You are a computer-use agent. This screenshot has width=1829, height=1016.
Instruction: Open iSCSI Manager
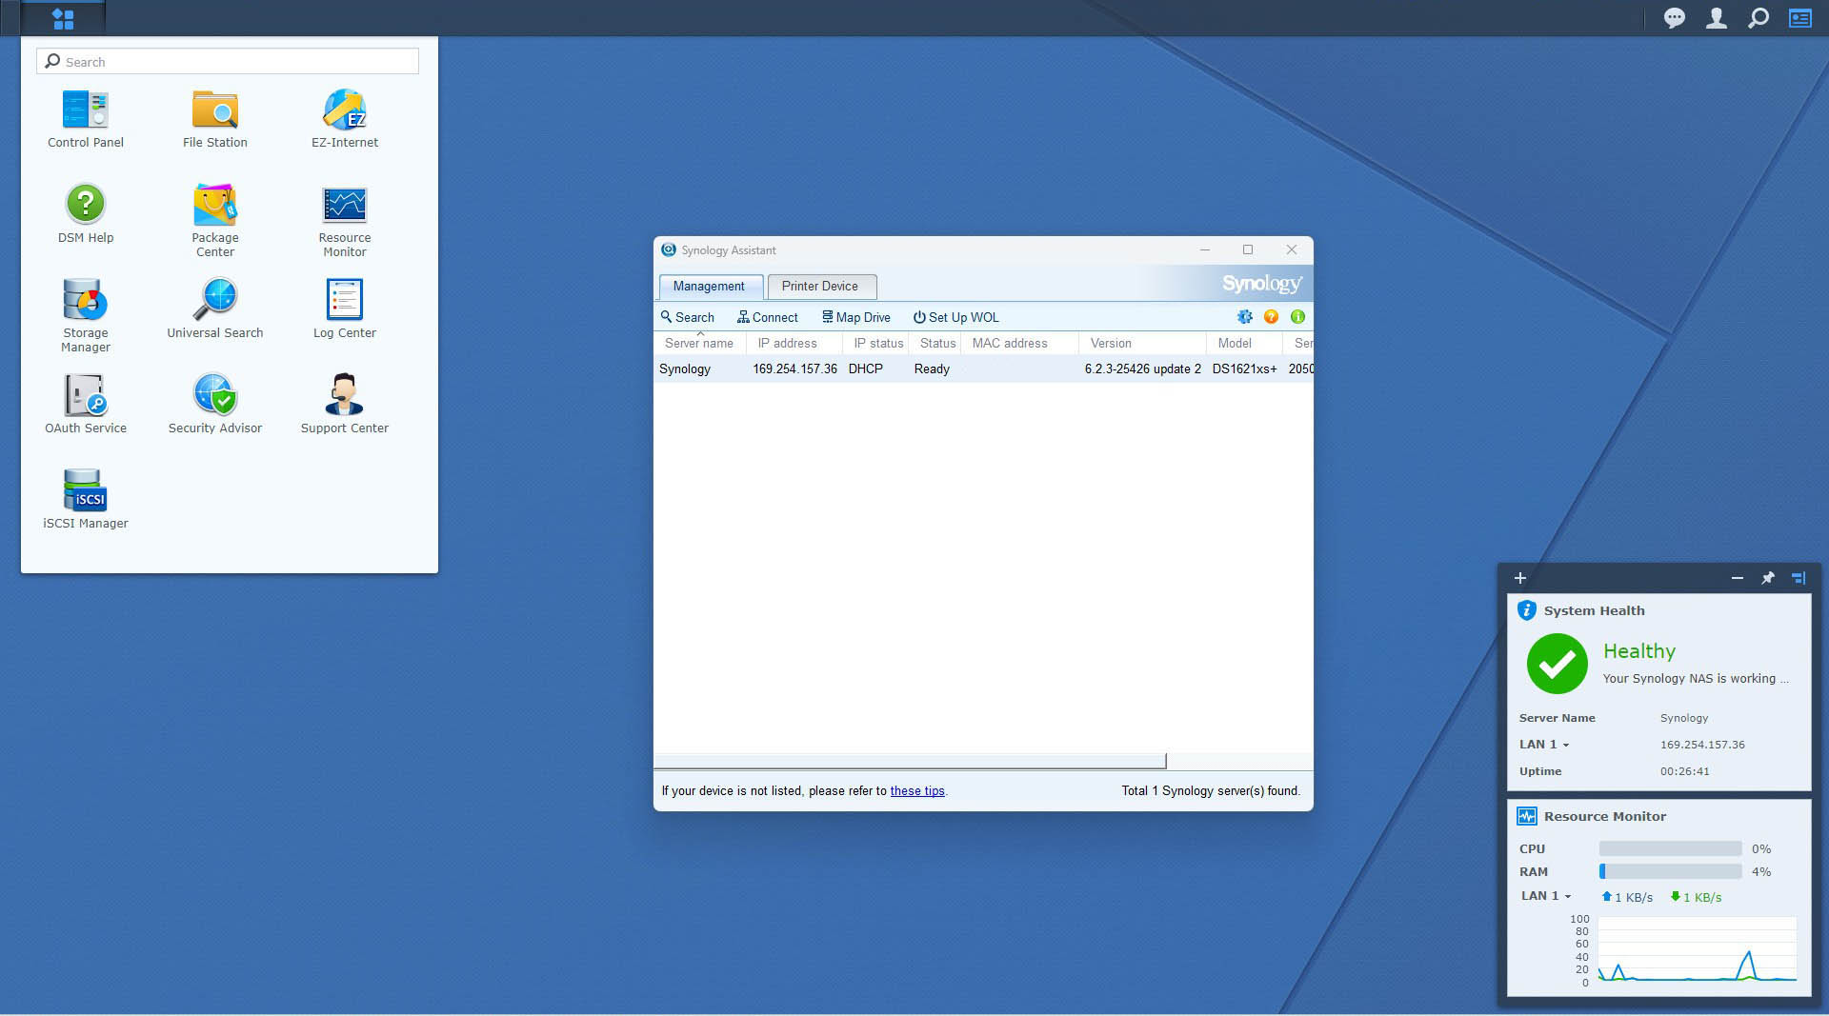point(86,500)
